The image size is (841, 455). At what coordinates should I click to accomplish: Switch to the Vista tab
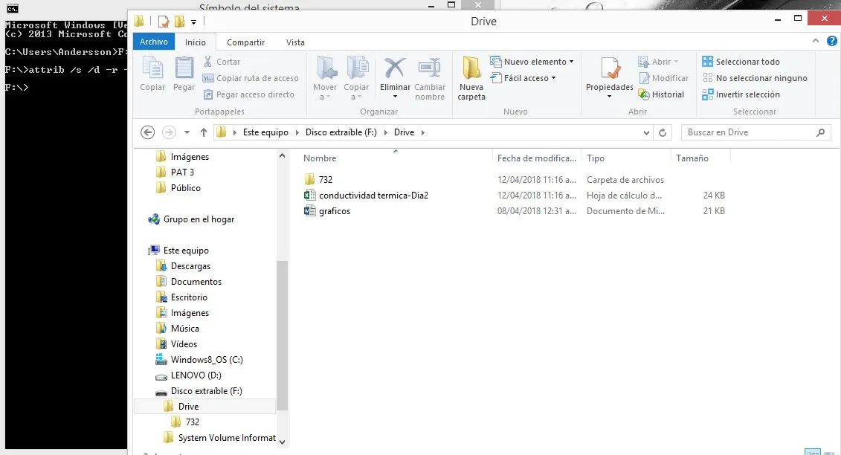coord(295,42)
